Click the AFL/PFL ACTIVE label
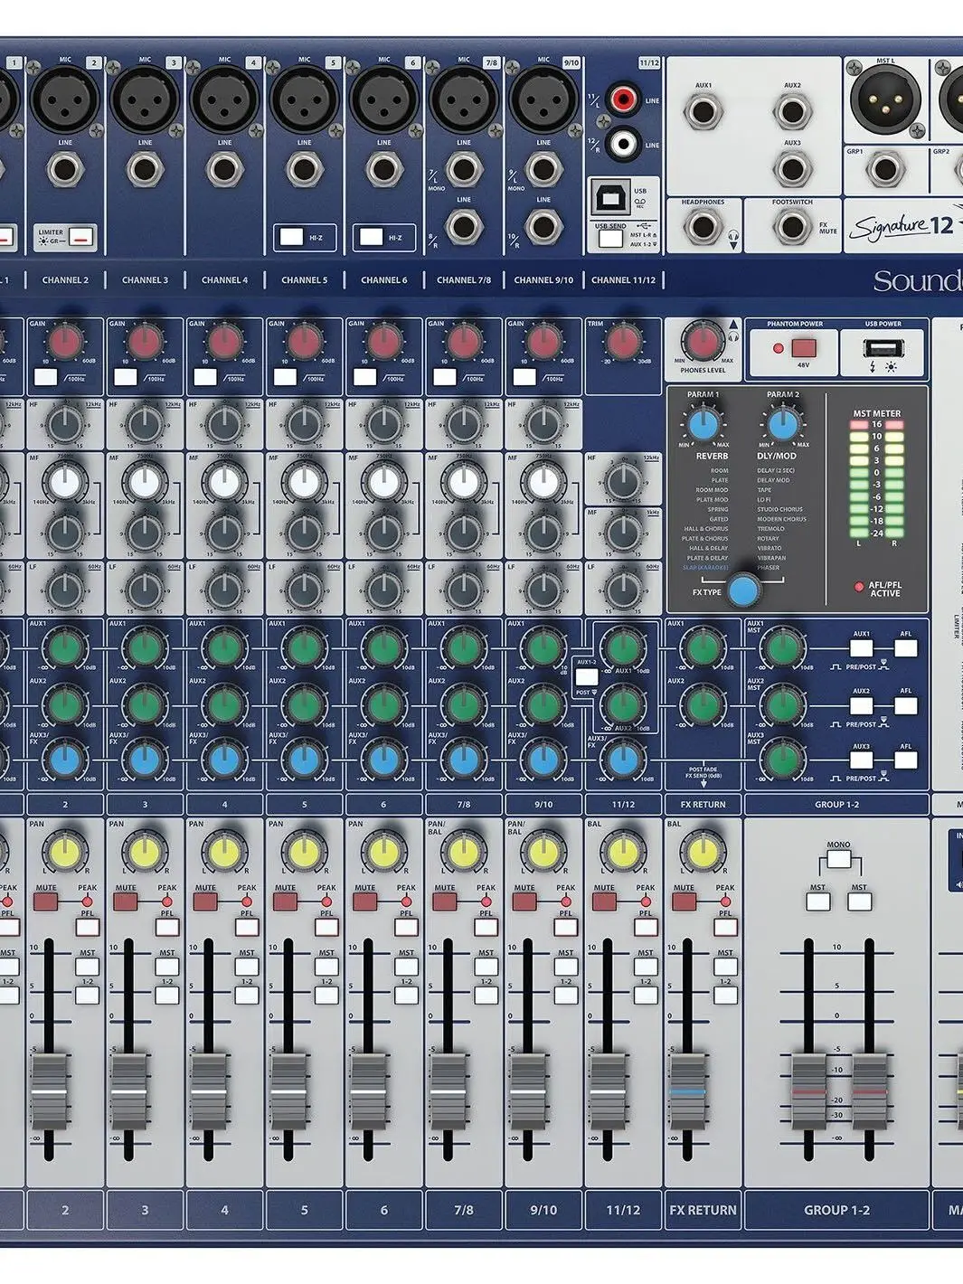963x1284 pixels. (x=884, y=589)
